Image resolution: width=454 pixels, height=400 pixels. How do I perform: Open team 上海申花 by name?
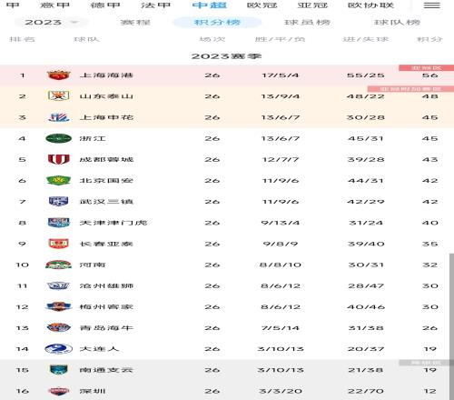point(106,117)
